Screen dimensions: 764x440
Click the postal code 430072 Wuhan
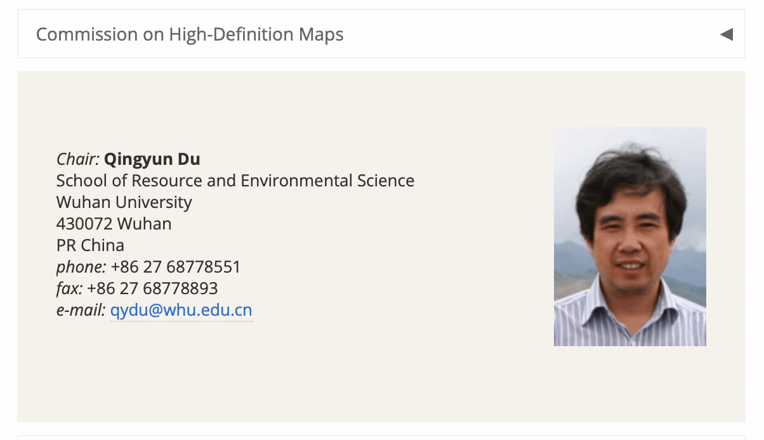click(x=114, y=224)
